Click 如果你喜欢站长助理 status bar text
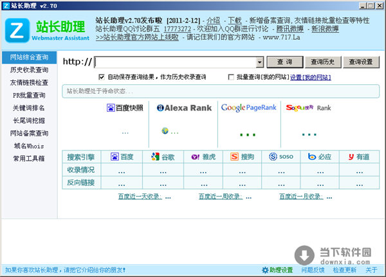The width and height of the screenshot is (386, 277). click(x=66, y=270)
